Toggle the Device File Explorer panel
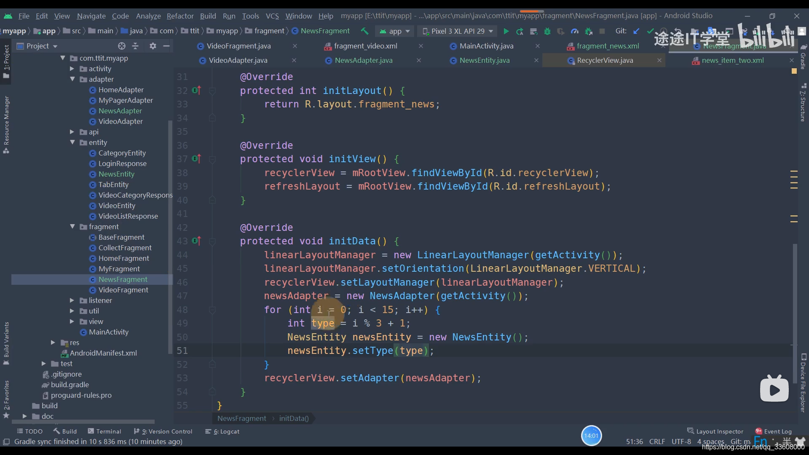Image resolution: width=809 pixels, height=455 pixels. 803,383
